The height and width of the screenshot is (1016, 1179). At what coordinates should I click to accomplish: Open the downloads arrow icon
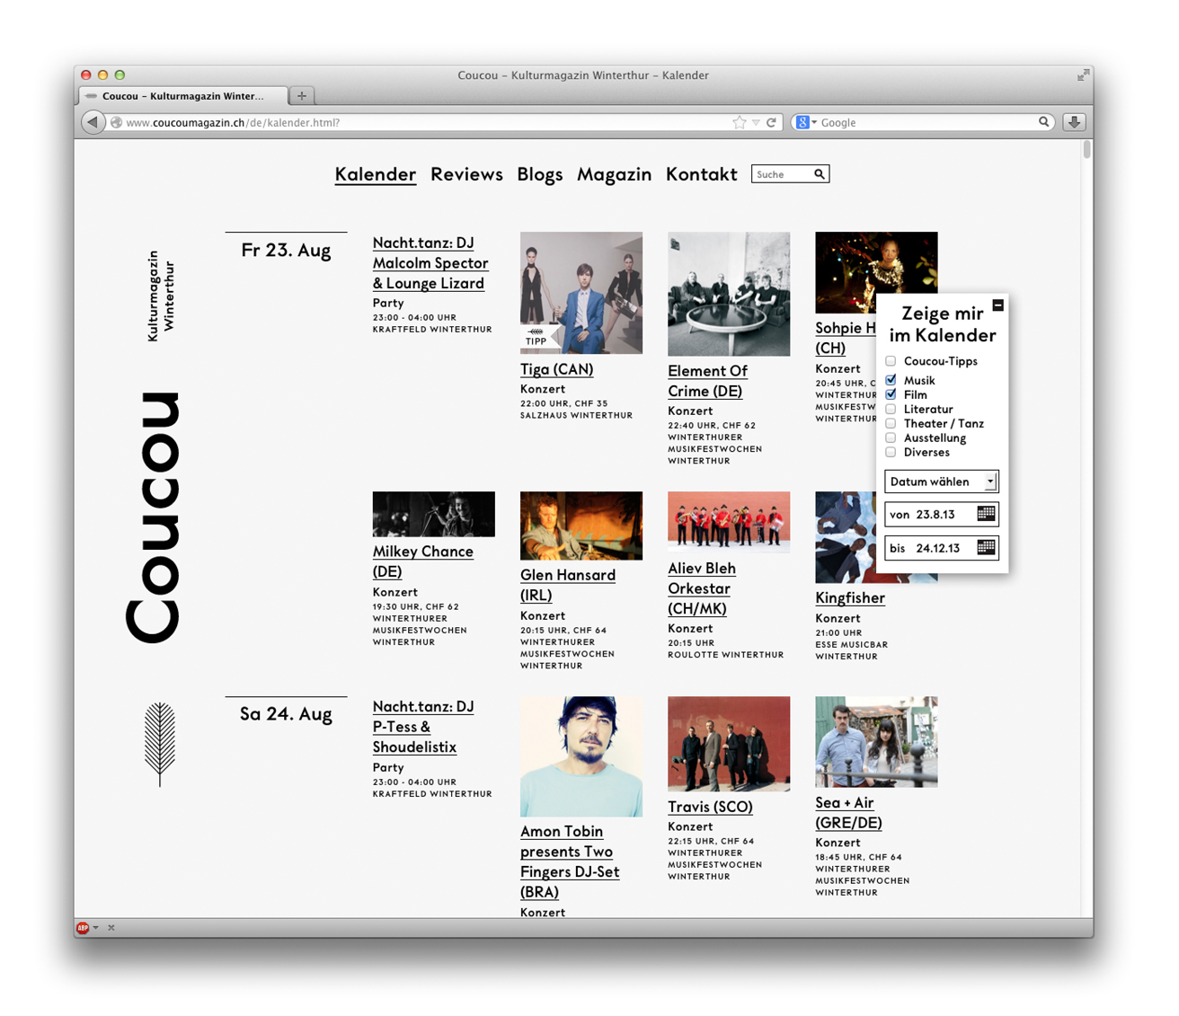[x=1074, y=122]
